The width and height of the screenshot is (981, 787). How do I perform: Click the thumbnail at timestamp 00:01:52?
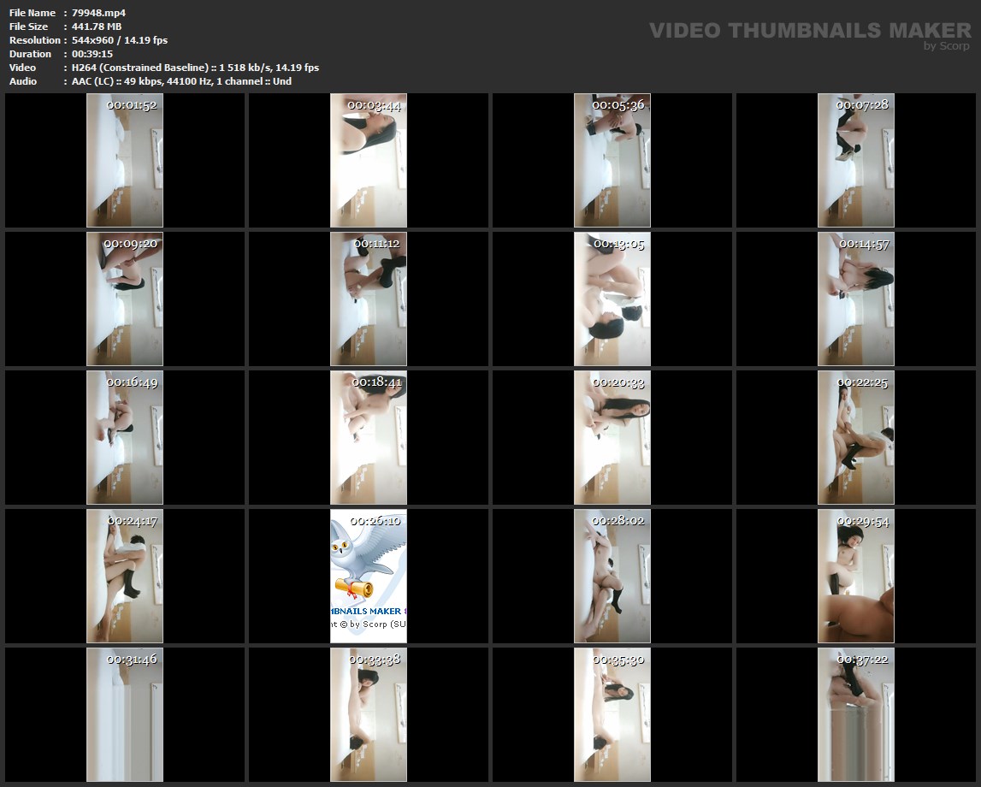125,161
